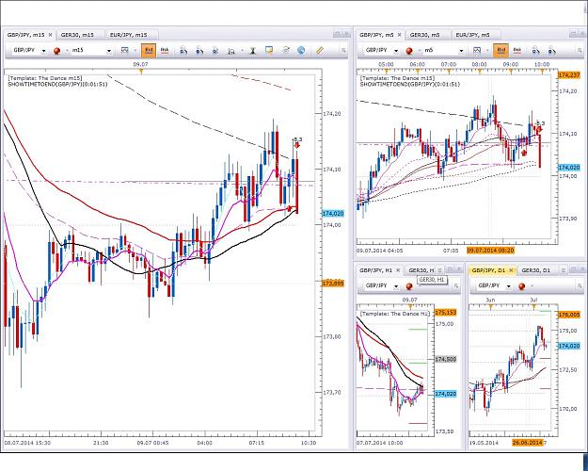Click the red sell arrow on m15 chart

click(297, 145)
